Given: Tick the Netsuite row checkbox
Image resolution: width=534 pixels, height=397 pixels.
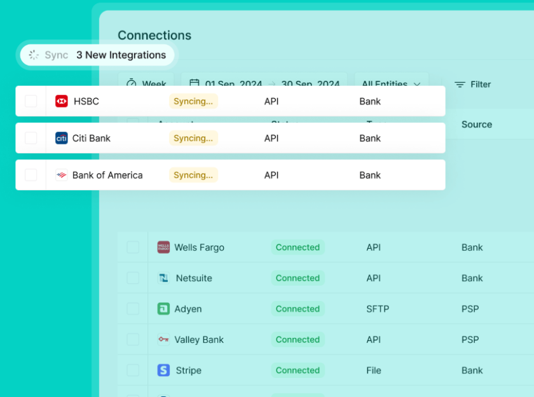Looking at the screenshot, I should (x=133, y=278).
